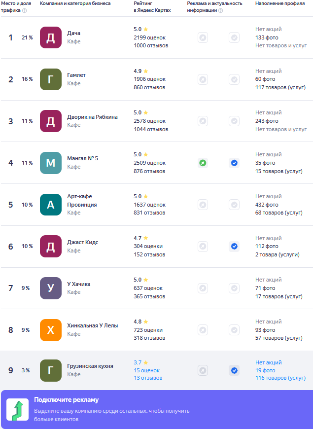
Task: Select the company name Грузинская кухня
Action: coord(90,366)
